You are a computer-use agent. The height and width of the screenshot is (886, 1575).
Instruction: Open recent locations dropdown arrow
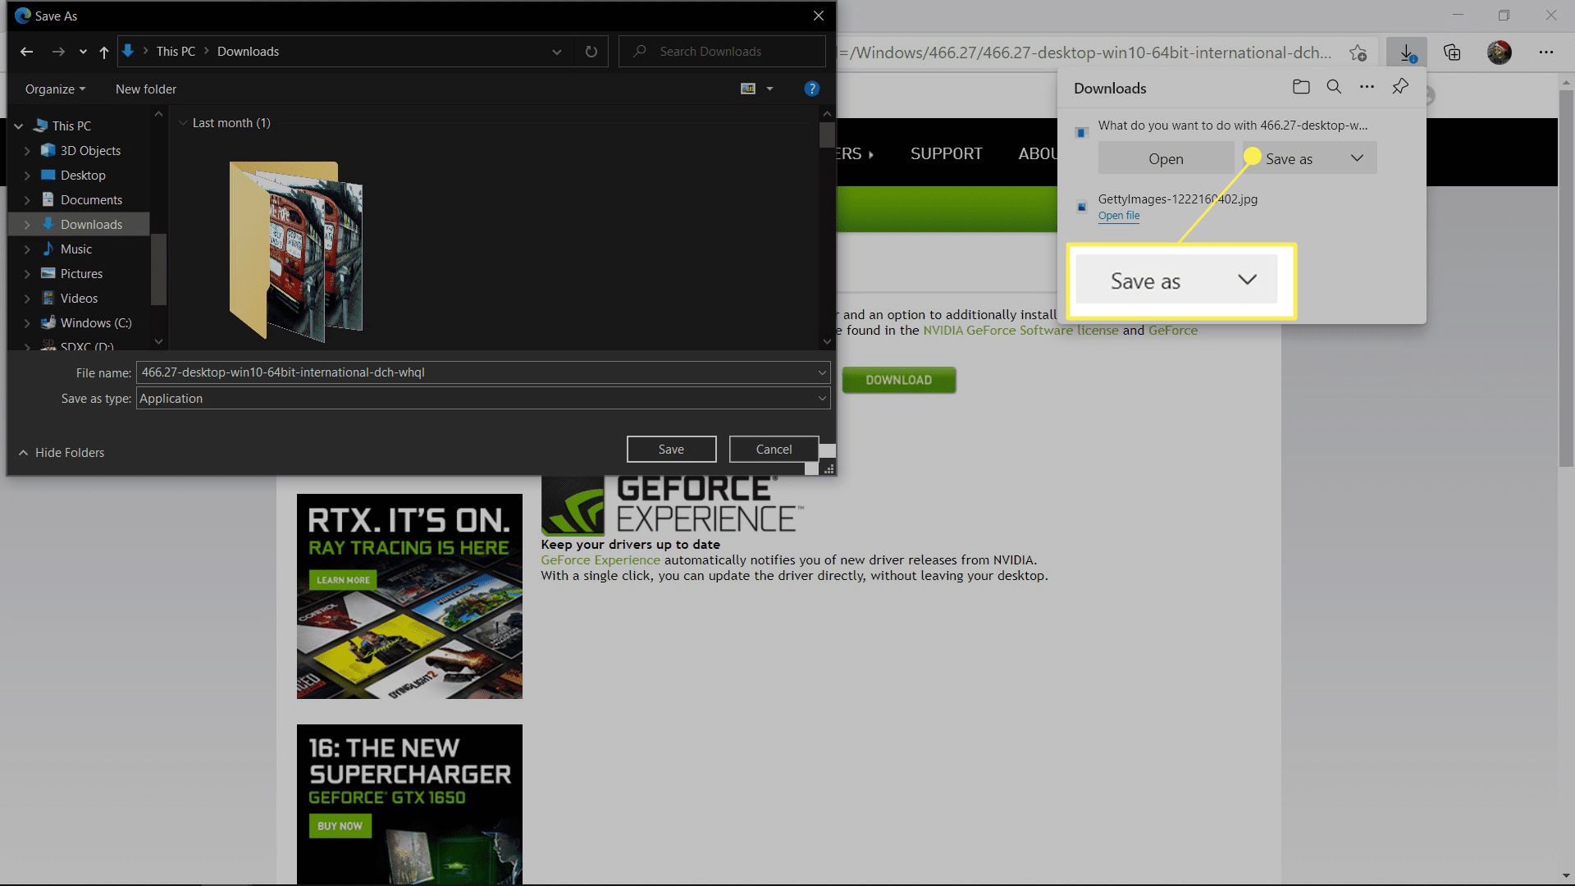[x=83, y=52]
